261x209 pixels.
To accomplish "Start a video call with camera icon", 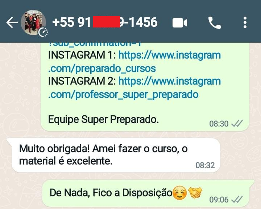I will coord(180,23).
